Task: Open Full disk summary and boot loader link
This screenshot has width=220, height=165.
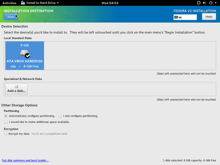Action: (x=25, y=160)
